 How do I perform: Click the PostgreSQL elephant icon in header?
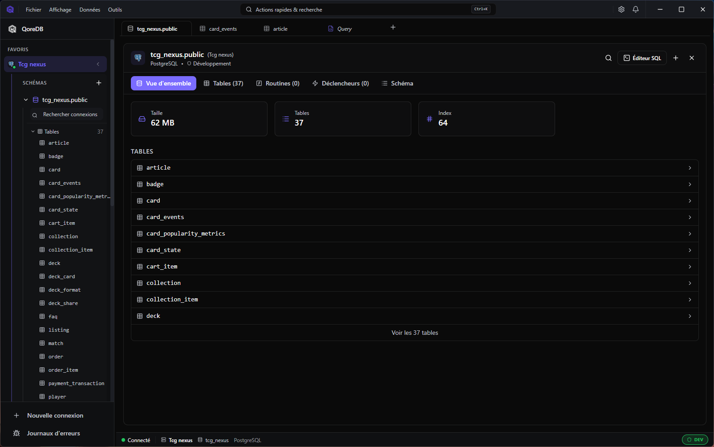tap(138, 58)
